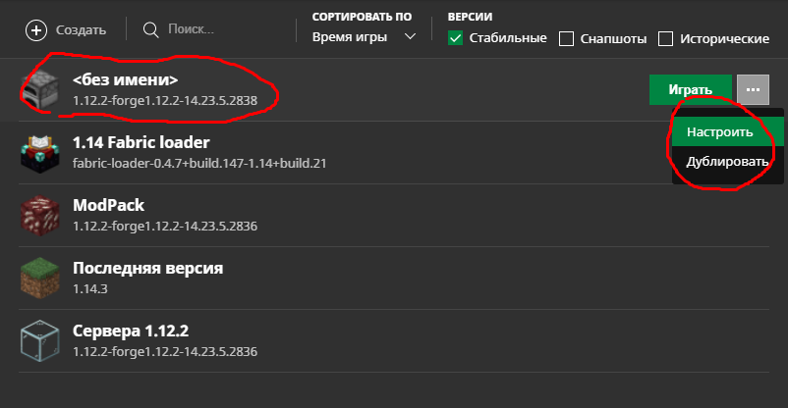Viewport: 788px width, 408px height.
Task: Enable the Снапшоты checkbox
Action: (566, 39)
